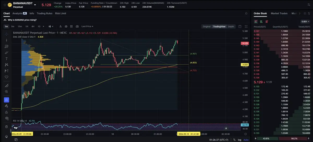Open the chart layout grid icon
313x142 pixels.
72,26
